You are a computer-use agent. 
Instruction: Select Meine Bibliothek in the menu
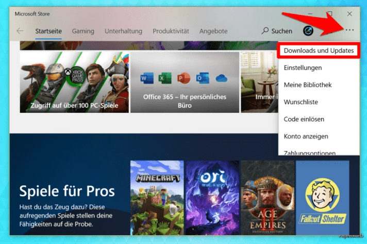coord(319,85)
